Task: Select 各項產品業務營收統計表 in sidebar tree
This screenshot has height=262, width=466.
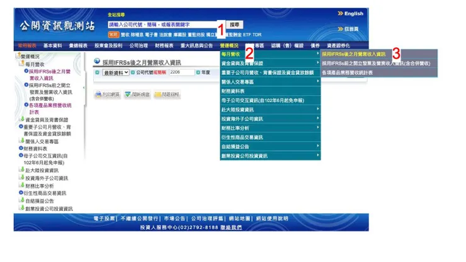Action: click(50, 108)
